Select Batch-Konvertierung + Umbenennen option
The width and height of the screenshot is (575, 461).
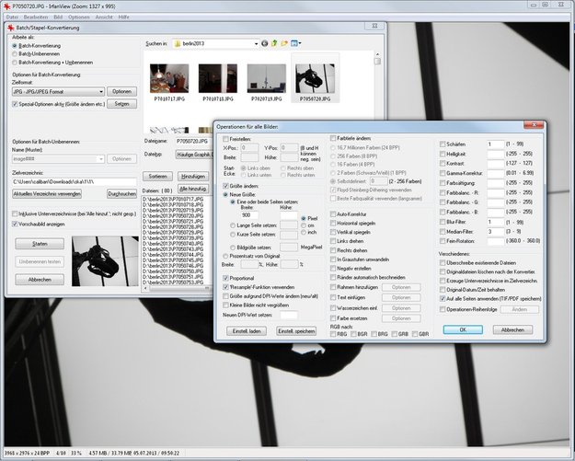point(15,63)
